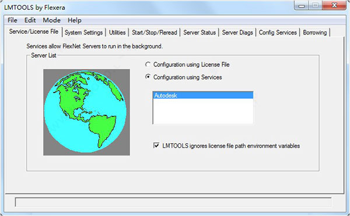
Task: Open the Server Status tab
Action: tap(199, 33)
